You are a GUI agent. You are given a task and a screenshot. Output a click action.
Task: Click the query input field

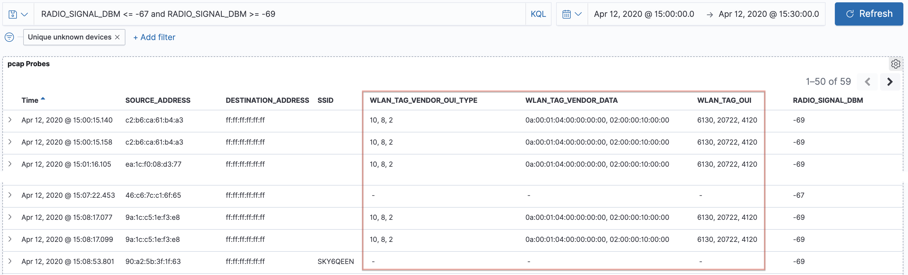coord(280,14)
